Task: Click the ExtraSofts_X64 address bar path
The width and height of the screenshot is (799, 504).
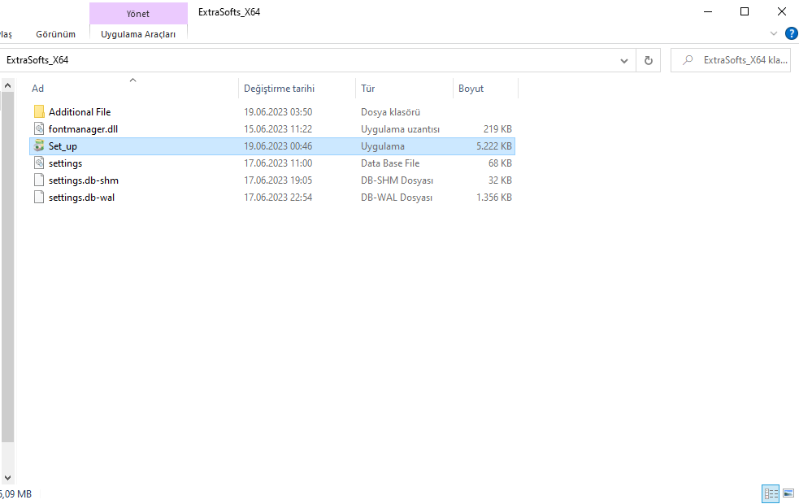Action: tap(37, 60)
